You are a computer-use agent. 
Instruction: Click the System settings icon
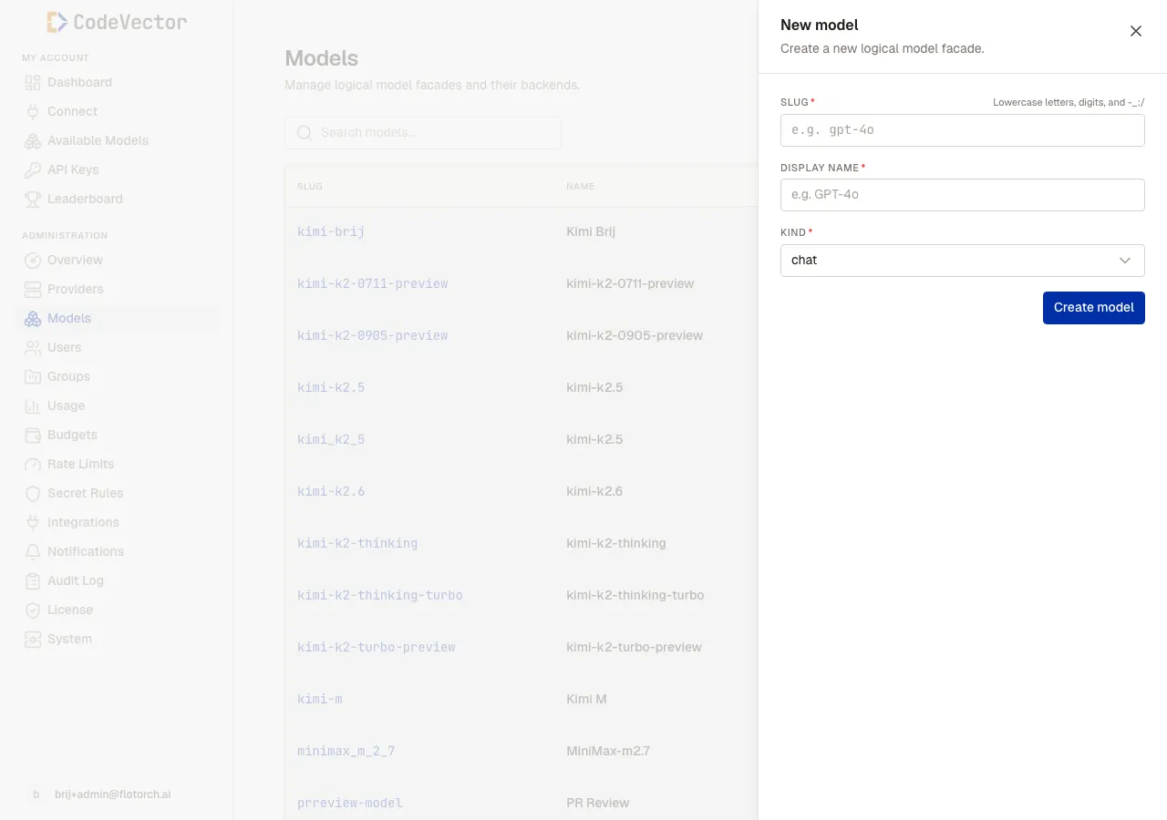pos(33,639)
